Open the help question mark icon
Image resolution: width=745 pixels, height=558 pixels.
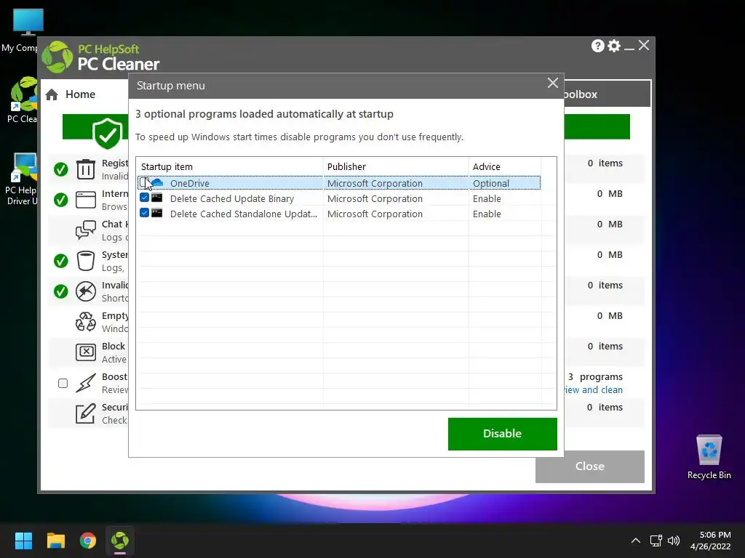click(598, 46)
